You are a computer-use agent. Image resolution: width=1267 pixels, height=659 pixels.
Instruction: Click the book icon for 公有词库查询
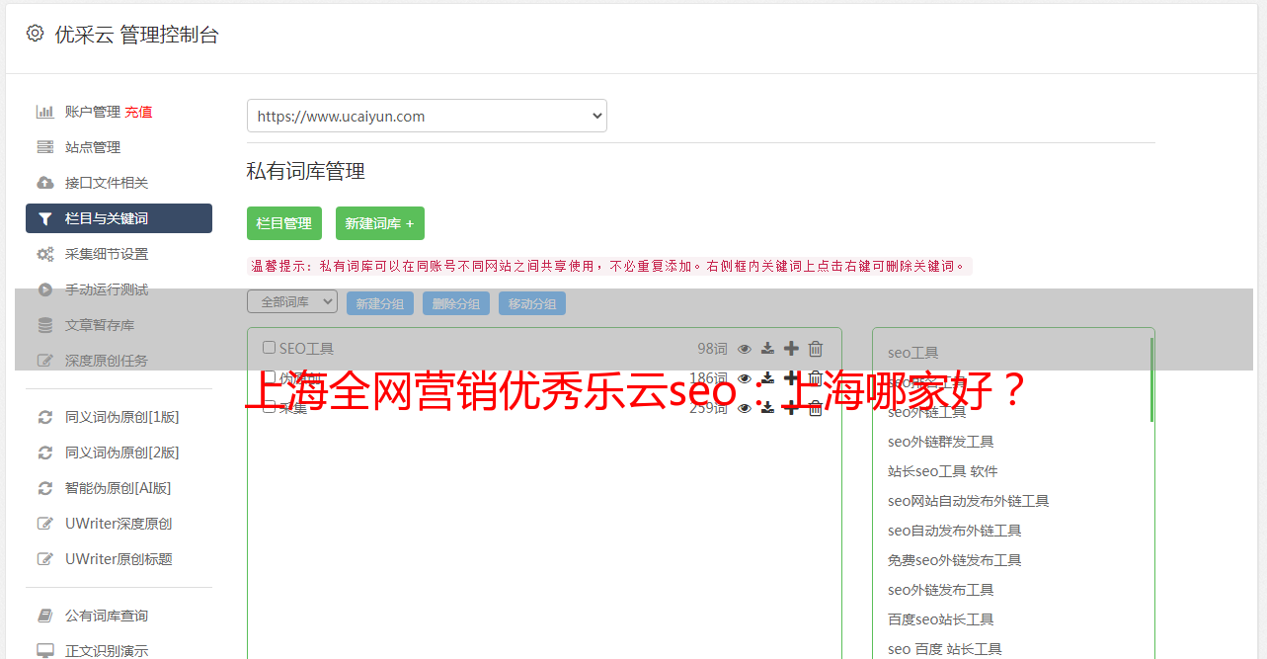pos(44,616)
